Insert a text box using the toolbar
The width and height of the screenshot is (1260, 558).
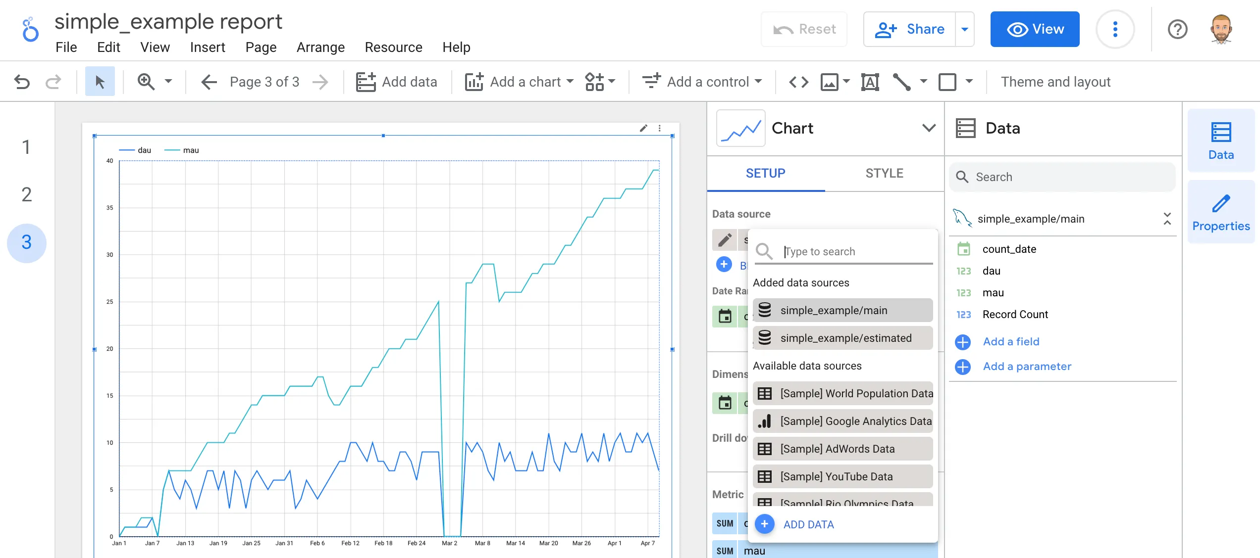click(870, 82)
